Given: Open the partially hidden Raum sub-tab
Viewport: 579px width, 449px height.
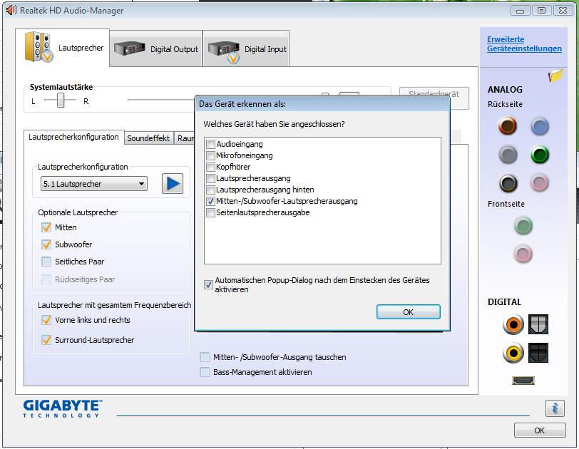Looking at the screenshot, I should 185,138.
